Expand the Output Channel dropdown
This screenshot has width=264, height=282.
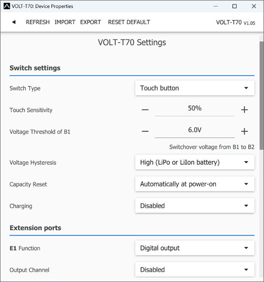(194, 270)
